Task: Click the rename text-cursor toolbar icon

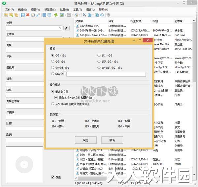Action: coord(102,15)
